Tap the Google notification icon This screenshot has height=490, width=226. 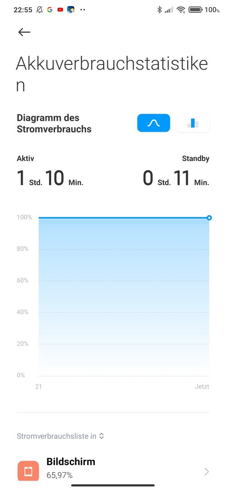50,10
